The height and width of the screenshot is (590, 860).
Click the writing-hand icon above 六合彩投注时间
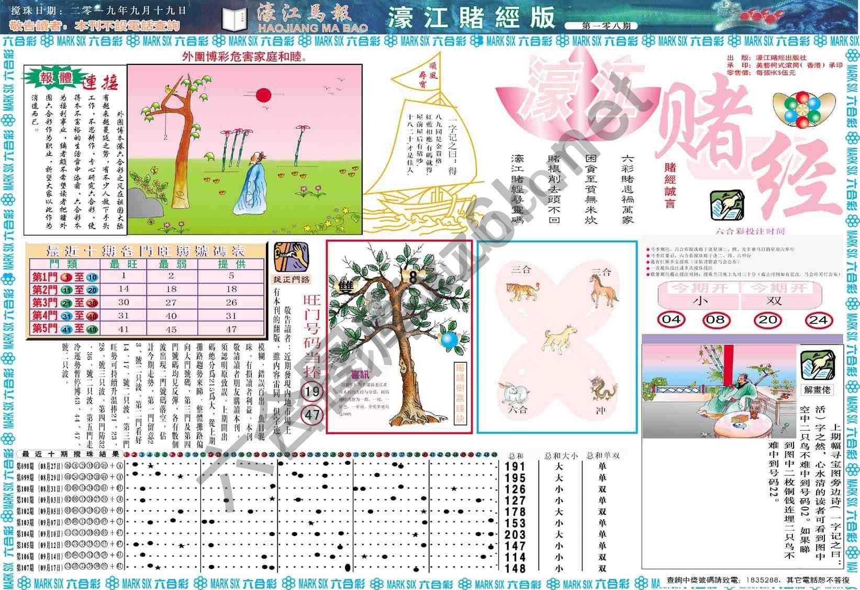[727, 206]
